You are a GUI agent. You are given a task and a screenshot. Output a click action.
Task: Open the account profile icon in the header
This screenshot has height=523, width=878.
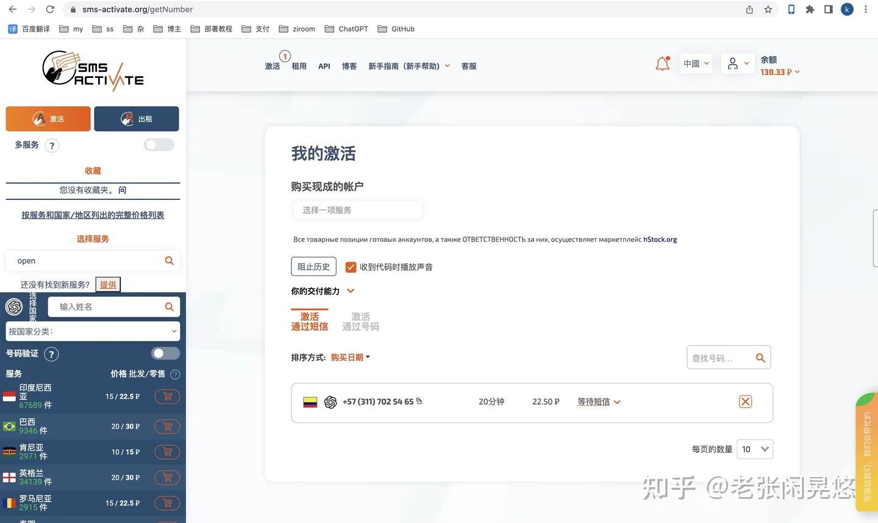coord(734,63)
